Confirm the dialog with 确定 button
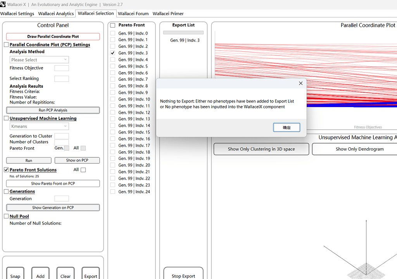397x279 pixels. (287, 127)
